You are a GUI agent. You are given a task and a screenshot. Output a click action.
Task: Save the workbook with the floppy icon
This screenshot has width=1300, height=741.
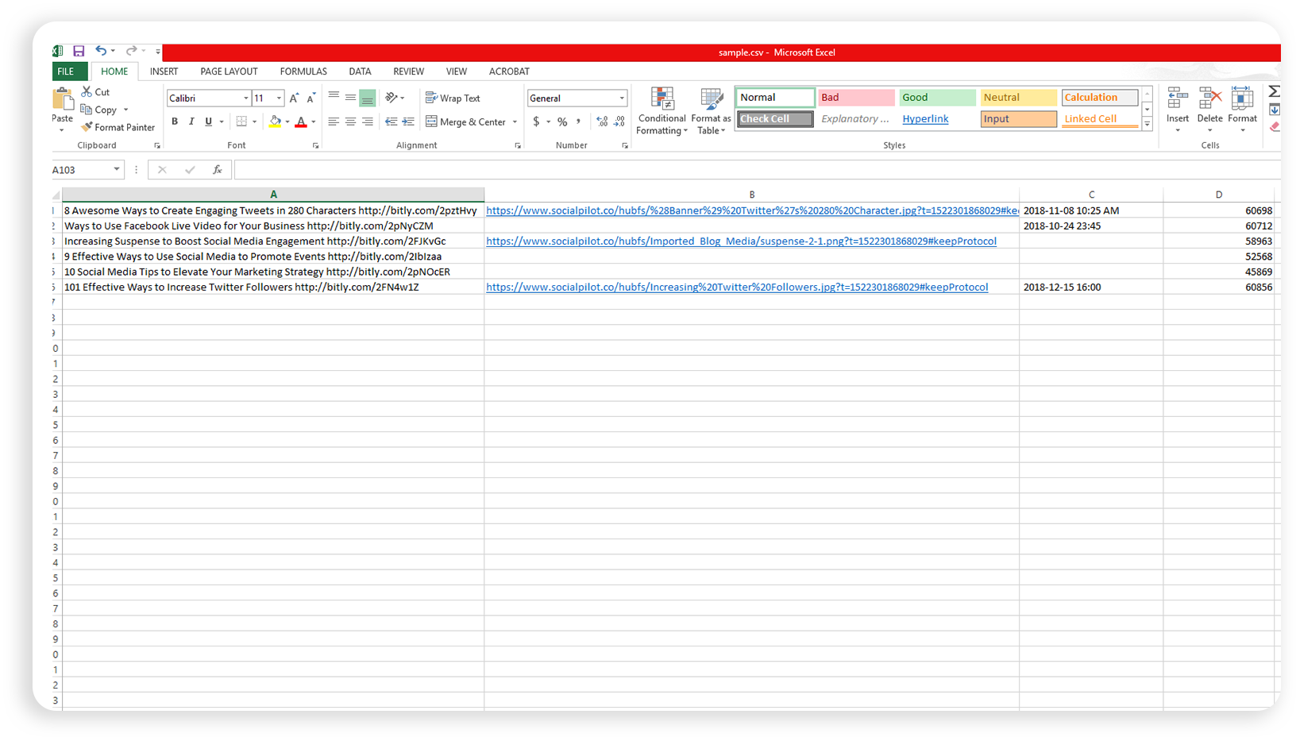pos(79,51)
